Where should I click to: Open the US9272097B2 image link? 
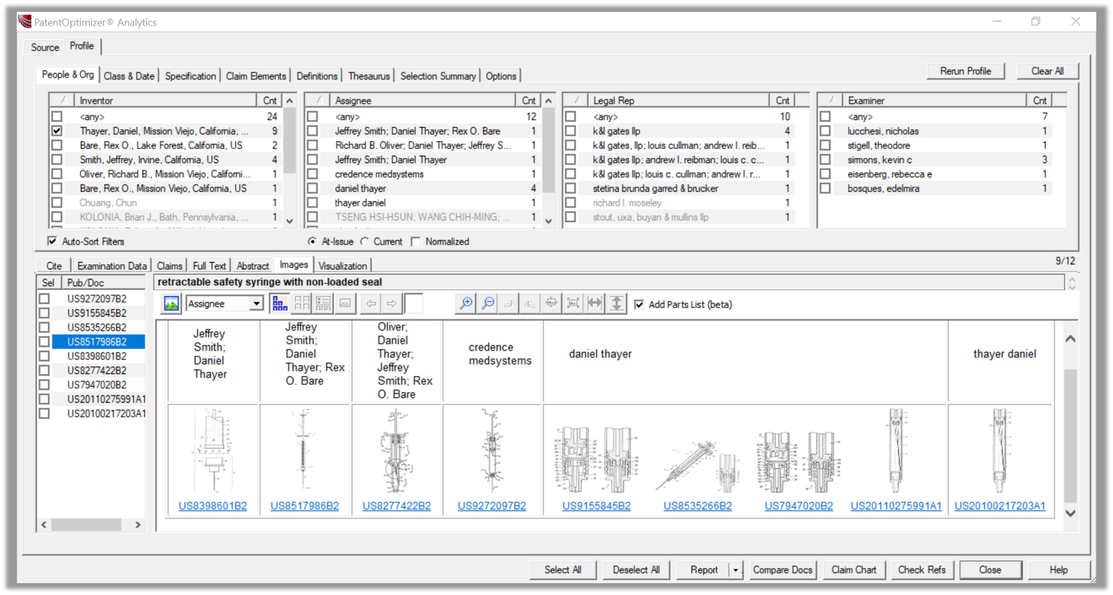click(492, 505)
